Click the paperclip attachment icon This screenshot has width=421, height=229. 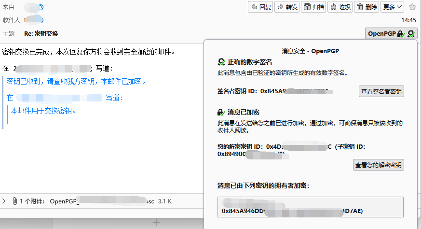[15, 200]
